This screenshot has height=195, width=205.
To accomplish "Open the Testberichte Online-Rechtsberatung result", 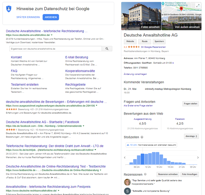I will pos(56,166).
